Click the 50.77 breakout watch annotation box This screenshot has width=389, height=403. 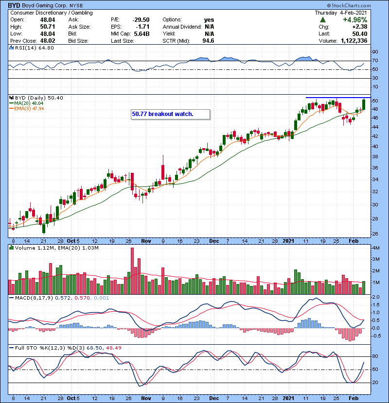(170, 115)
